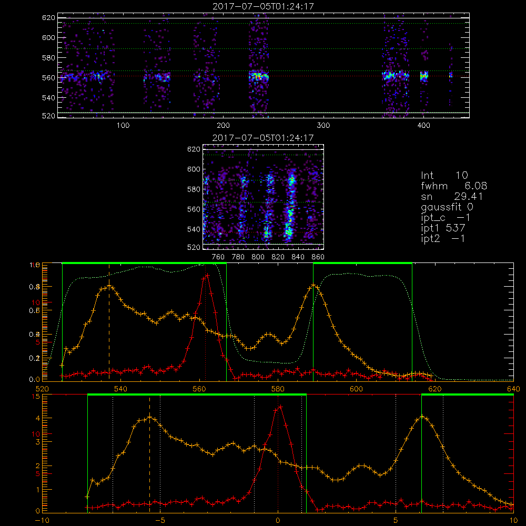Click the 'ipt2 -1' readout

443,238
